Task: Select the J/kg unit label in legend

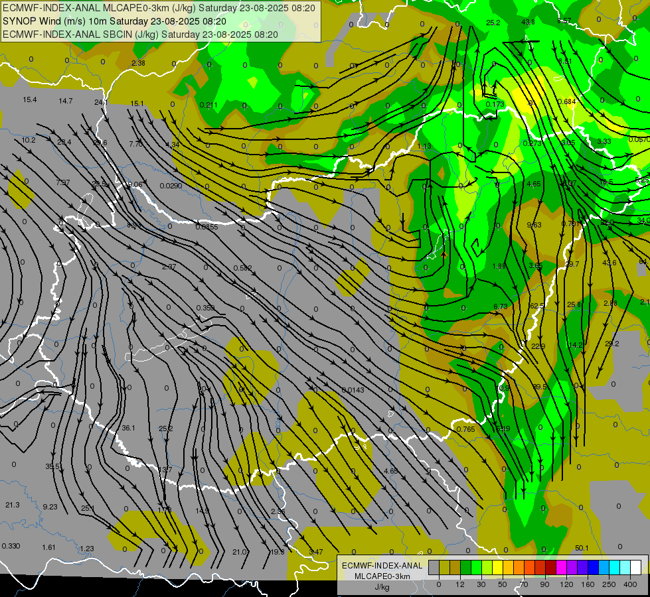Action: click(382, 587)
